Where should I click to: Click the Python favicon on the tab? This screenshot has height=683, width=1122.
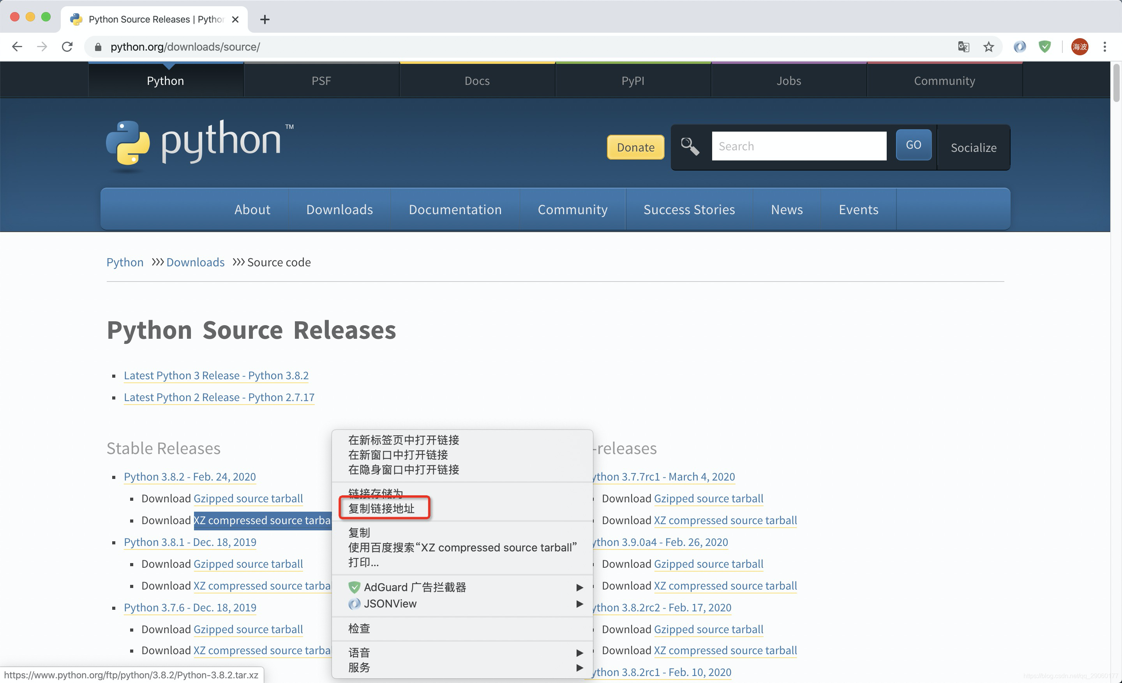pyautogui.click(x=76, y=19)
